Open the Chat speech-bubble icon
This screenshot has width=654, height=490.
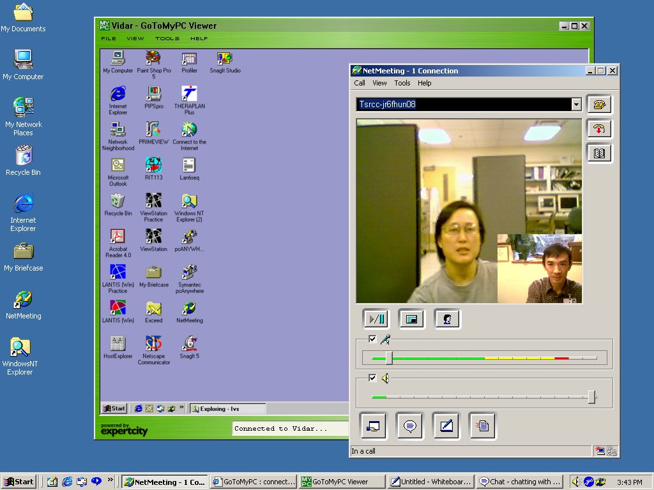tap(410, 426)
